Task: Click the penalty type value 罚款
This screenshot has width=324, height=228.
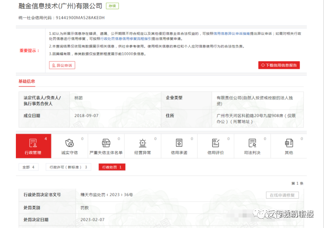Action: (x=84, y=208)
